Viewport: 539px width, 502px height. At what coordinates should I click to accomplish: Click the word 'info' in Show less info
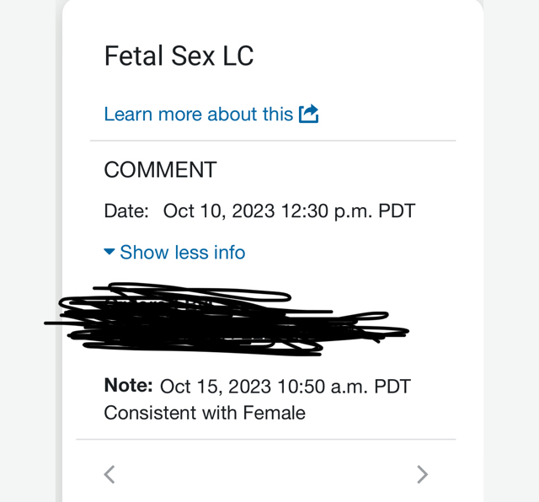[x=229, y=252]
